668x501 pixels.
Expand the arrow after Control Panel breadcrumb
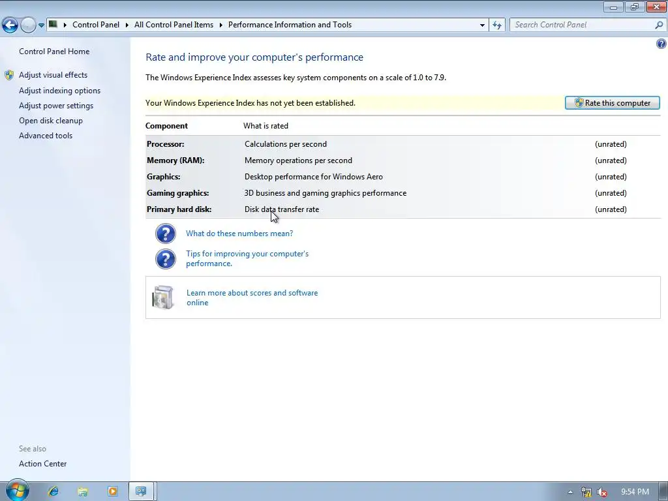(127, 25)
